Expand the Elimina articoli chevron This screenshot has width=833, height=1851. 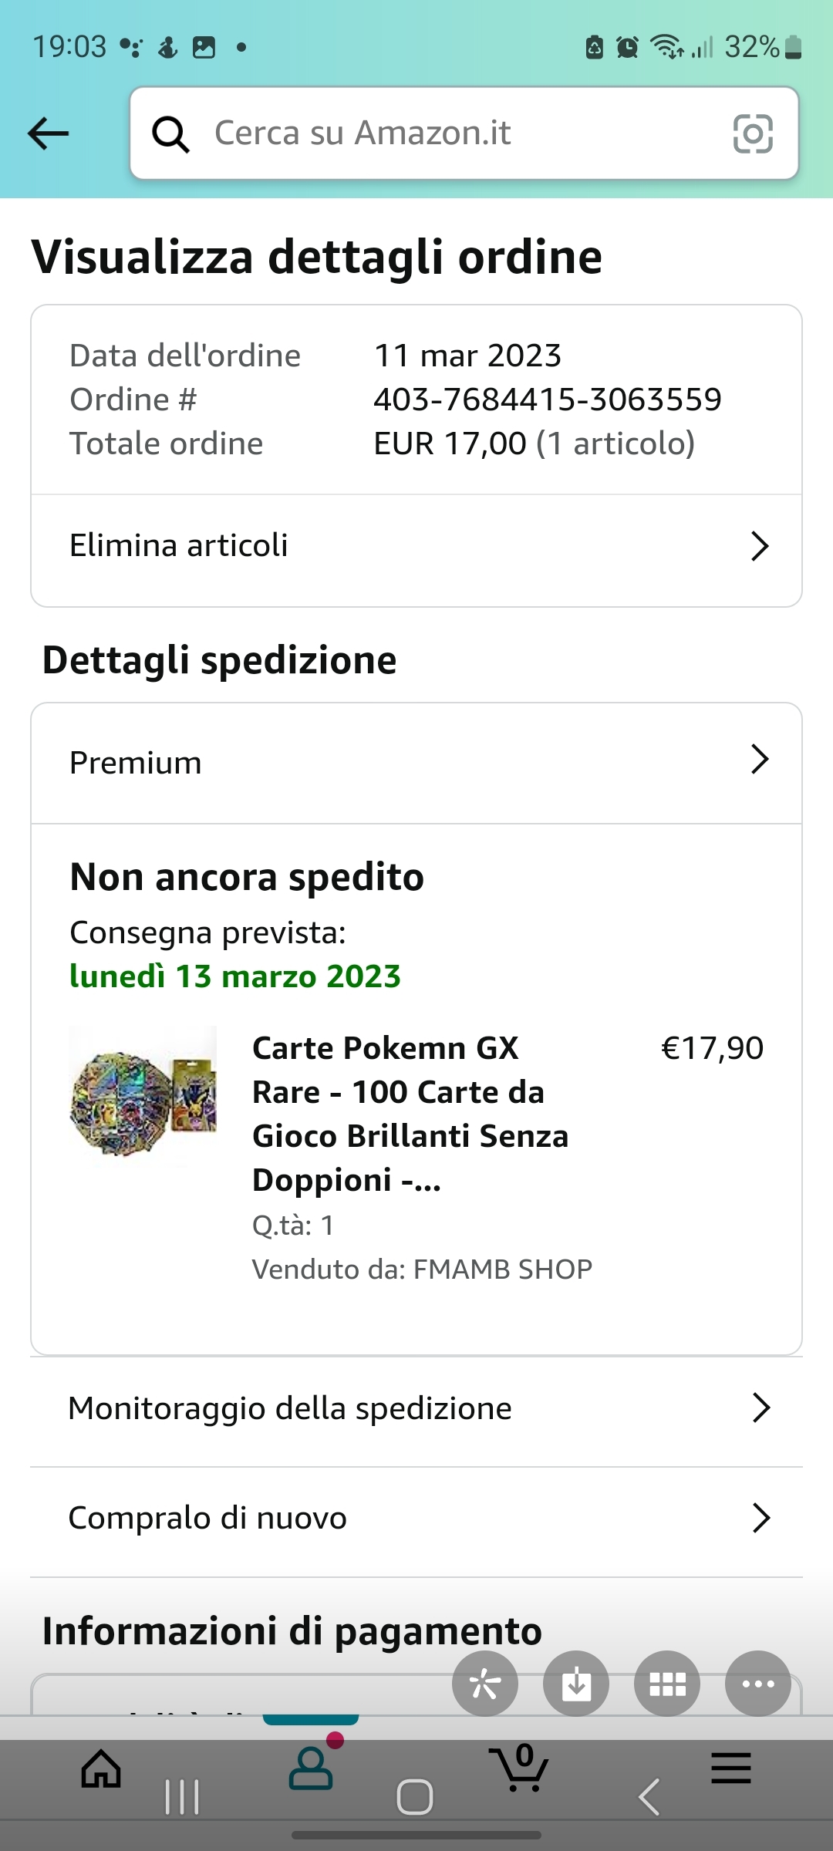pos(760,546)
